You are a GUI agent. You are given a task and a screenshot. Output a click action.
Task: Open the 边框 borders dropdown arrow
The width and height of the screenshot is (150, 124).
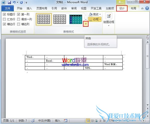pyautogui.click(x=100, y=19)
